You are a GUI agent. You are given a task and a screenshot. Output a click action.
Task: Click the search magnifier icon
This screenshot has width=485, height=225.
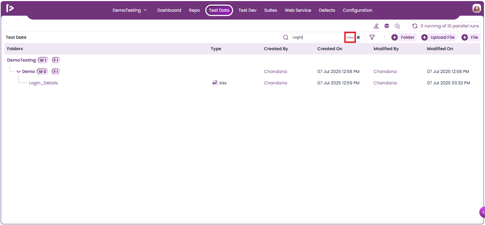[x=286, y=37]
